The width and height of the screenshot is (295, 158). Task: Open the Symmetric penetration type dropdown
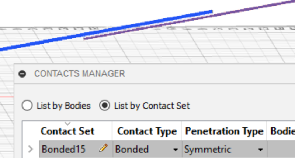260,150
